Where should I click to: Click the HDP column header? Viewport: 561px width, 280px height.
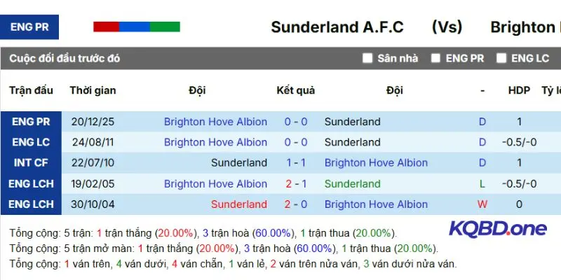tap(519, 90)
